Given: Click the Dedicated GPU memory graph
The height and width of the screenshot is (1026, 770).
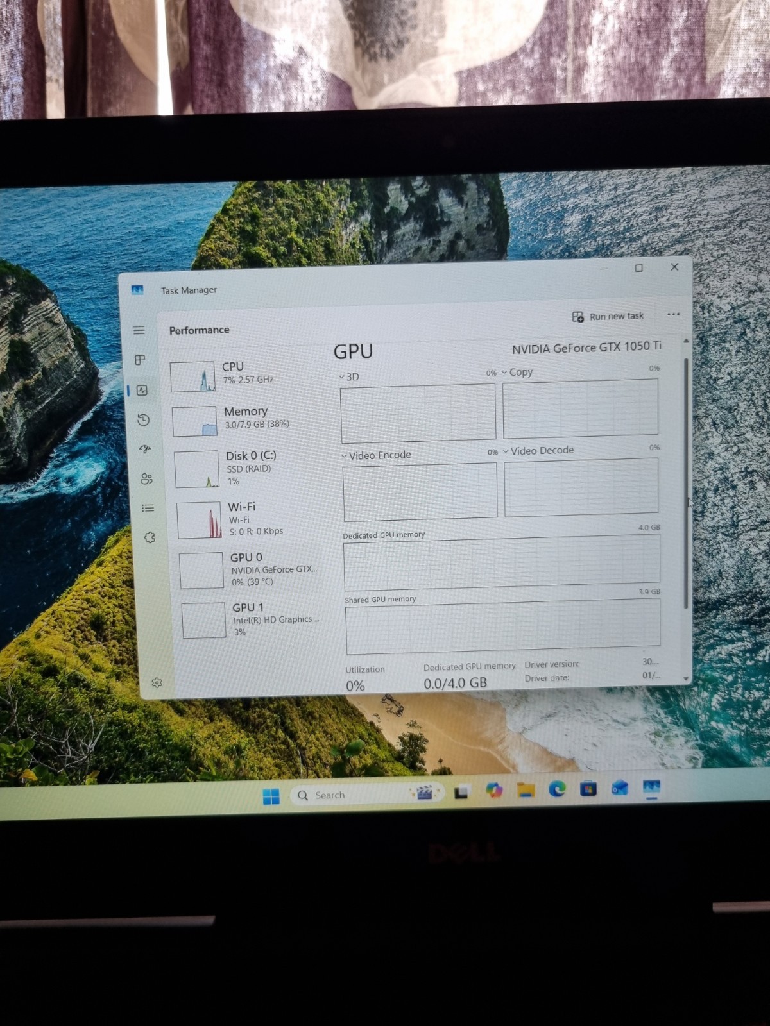Looking at the screenshot, I should click(502, 563).
